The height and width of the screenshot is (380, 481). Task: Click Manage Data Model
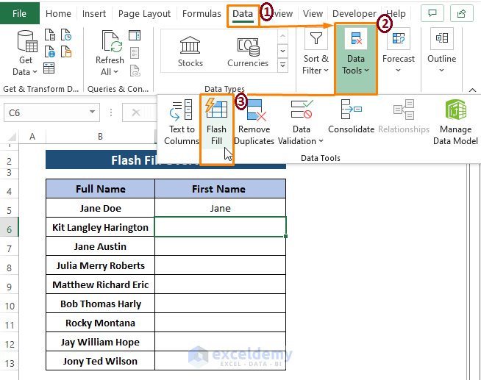[x=455, y=122]
